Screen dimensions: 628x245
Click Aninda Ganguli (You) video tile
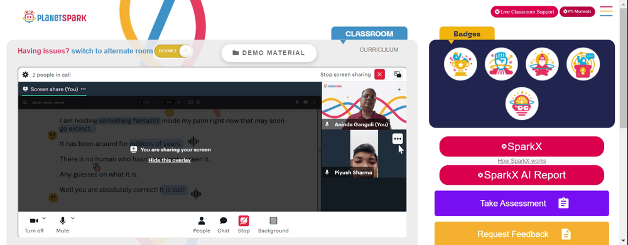(364, 106)
